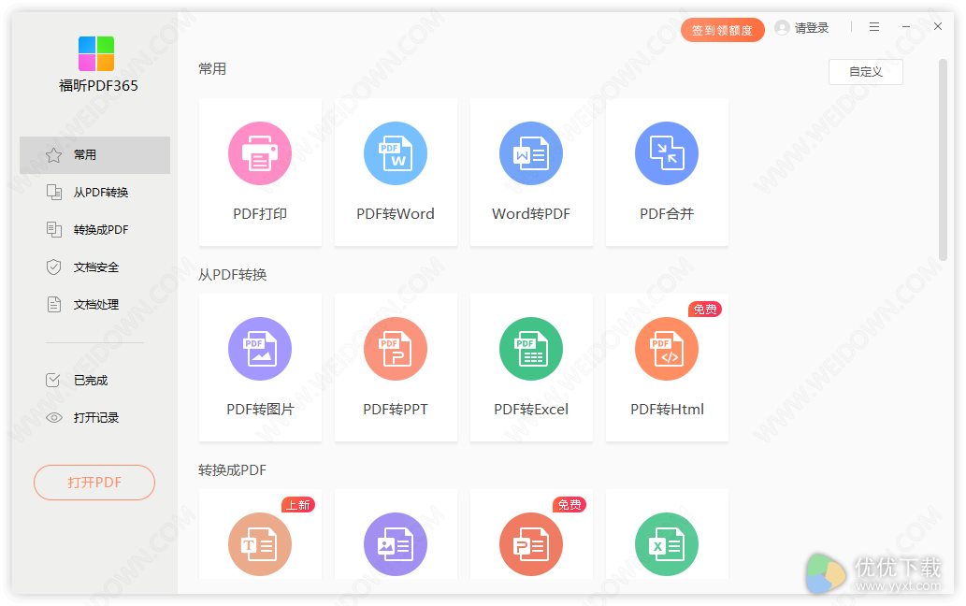Launch the PDF转PPT converter icon

pos(396,349)
